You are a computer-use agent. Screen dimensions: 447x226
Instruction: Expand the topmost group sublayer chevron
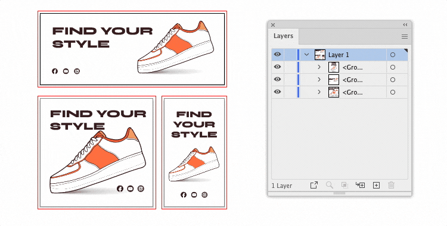[319, 67]
